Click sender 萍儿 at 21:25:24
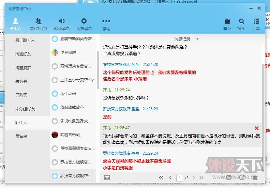Screen dimensions: 270x188 click(107, 90)
